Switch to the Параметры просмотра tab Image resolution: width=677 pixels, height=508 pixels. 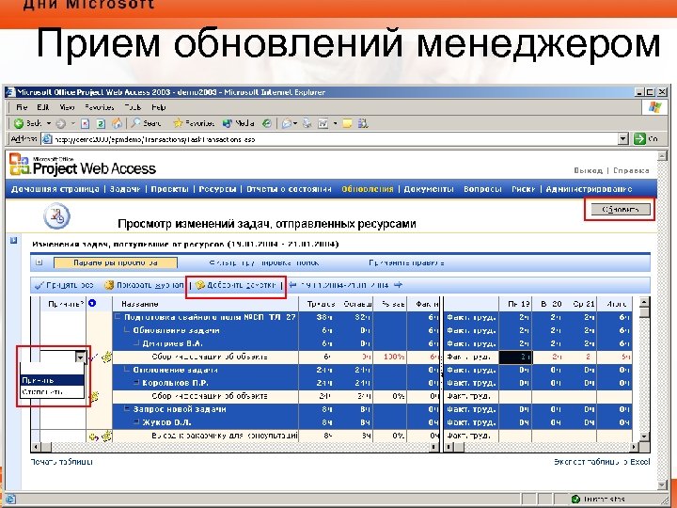point(116,262)
